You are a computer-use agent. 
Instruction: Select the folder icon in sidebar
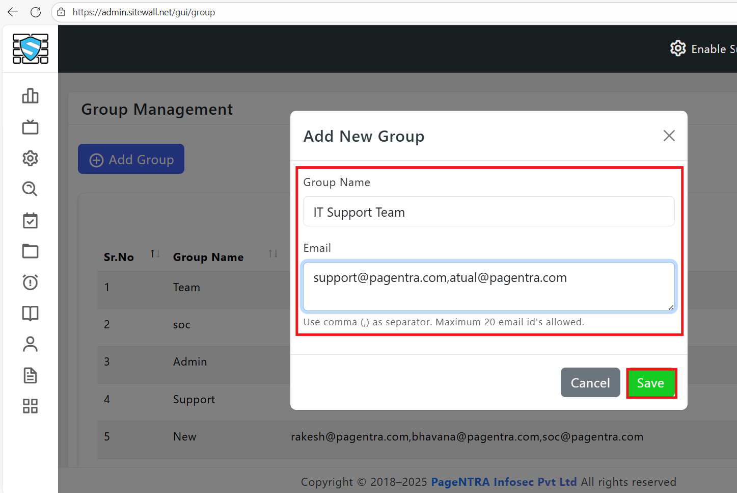30,251
